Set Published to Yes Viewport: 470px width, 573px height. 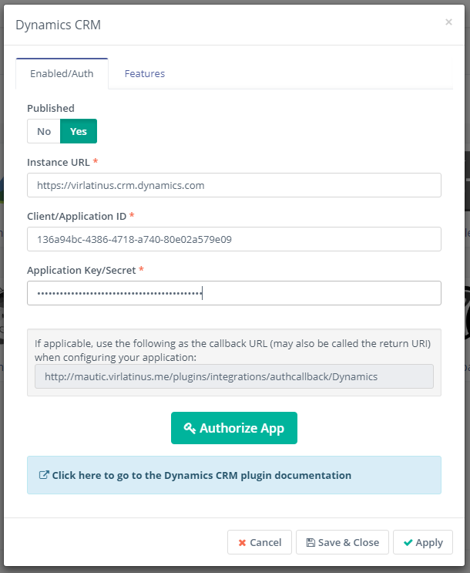pyautogui.click(x=79, y=131)
